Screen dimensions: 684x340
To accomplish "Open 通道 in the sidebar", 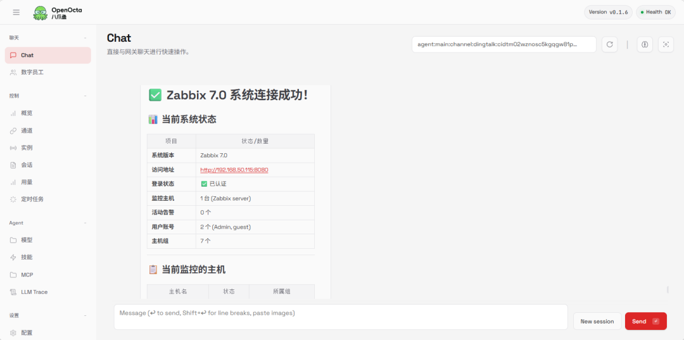I will [48, 131].
